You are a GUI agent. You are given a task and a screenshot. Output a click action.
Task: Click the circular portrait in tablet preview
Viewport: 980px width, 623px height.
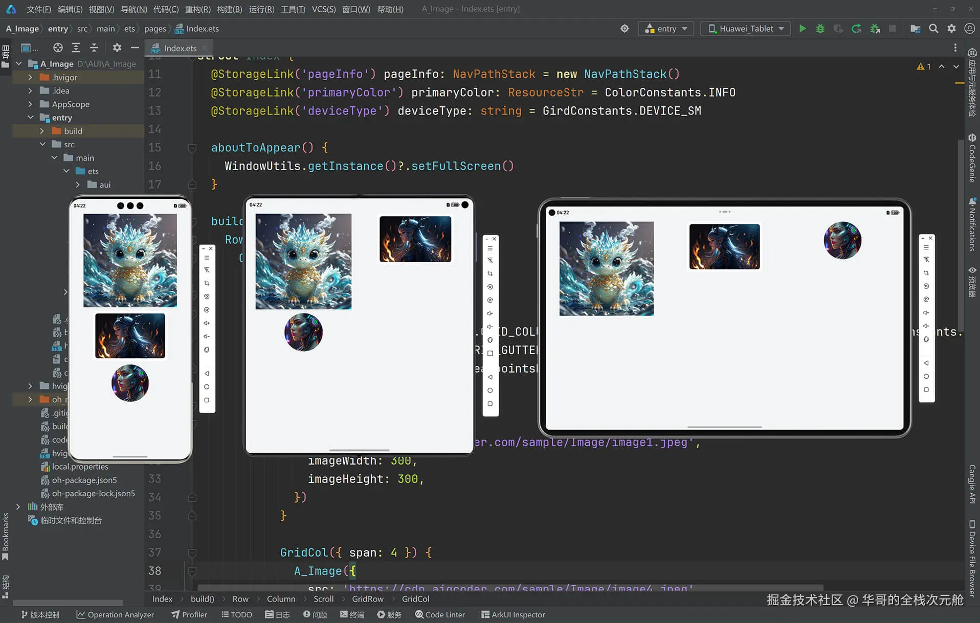click(x=842, y=240)
